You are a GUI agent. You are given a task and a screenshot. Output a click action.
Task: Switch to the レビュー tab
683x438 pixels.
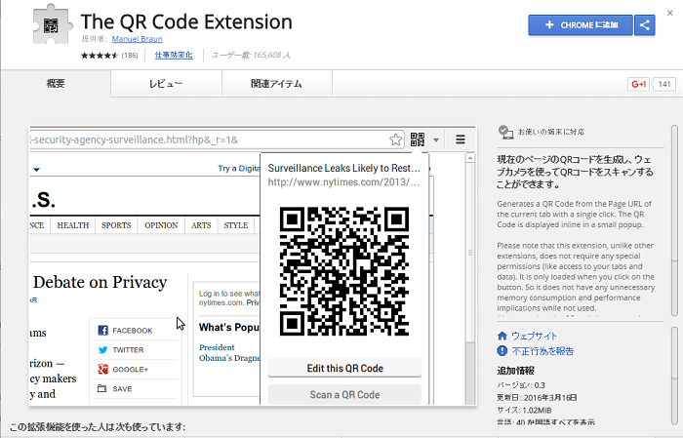(166, 83)
